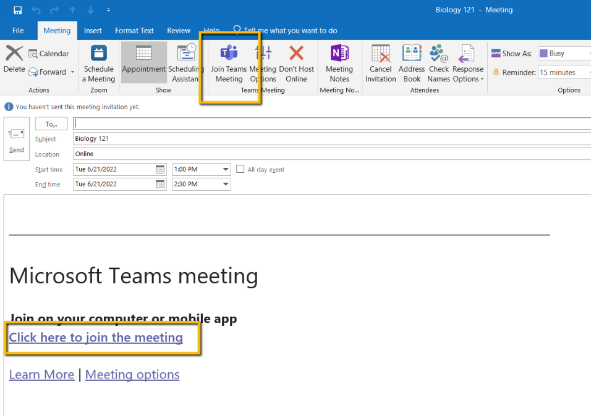Open the End time calendar picker
591x416 pixels.
160,184
